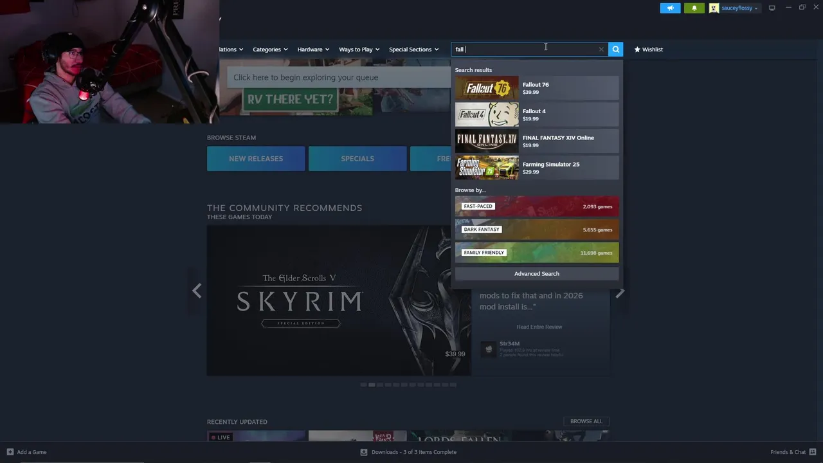Open the Downloads tray icon

point(364,452)
